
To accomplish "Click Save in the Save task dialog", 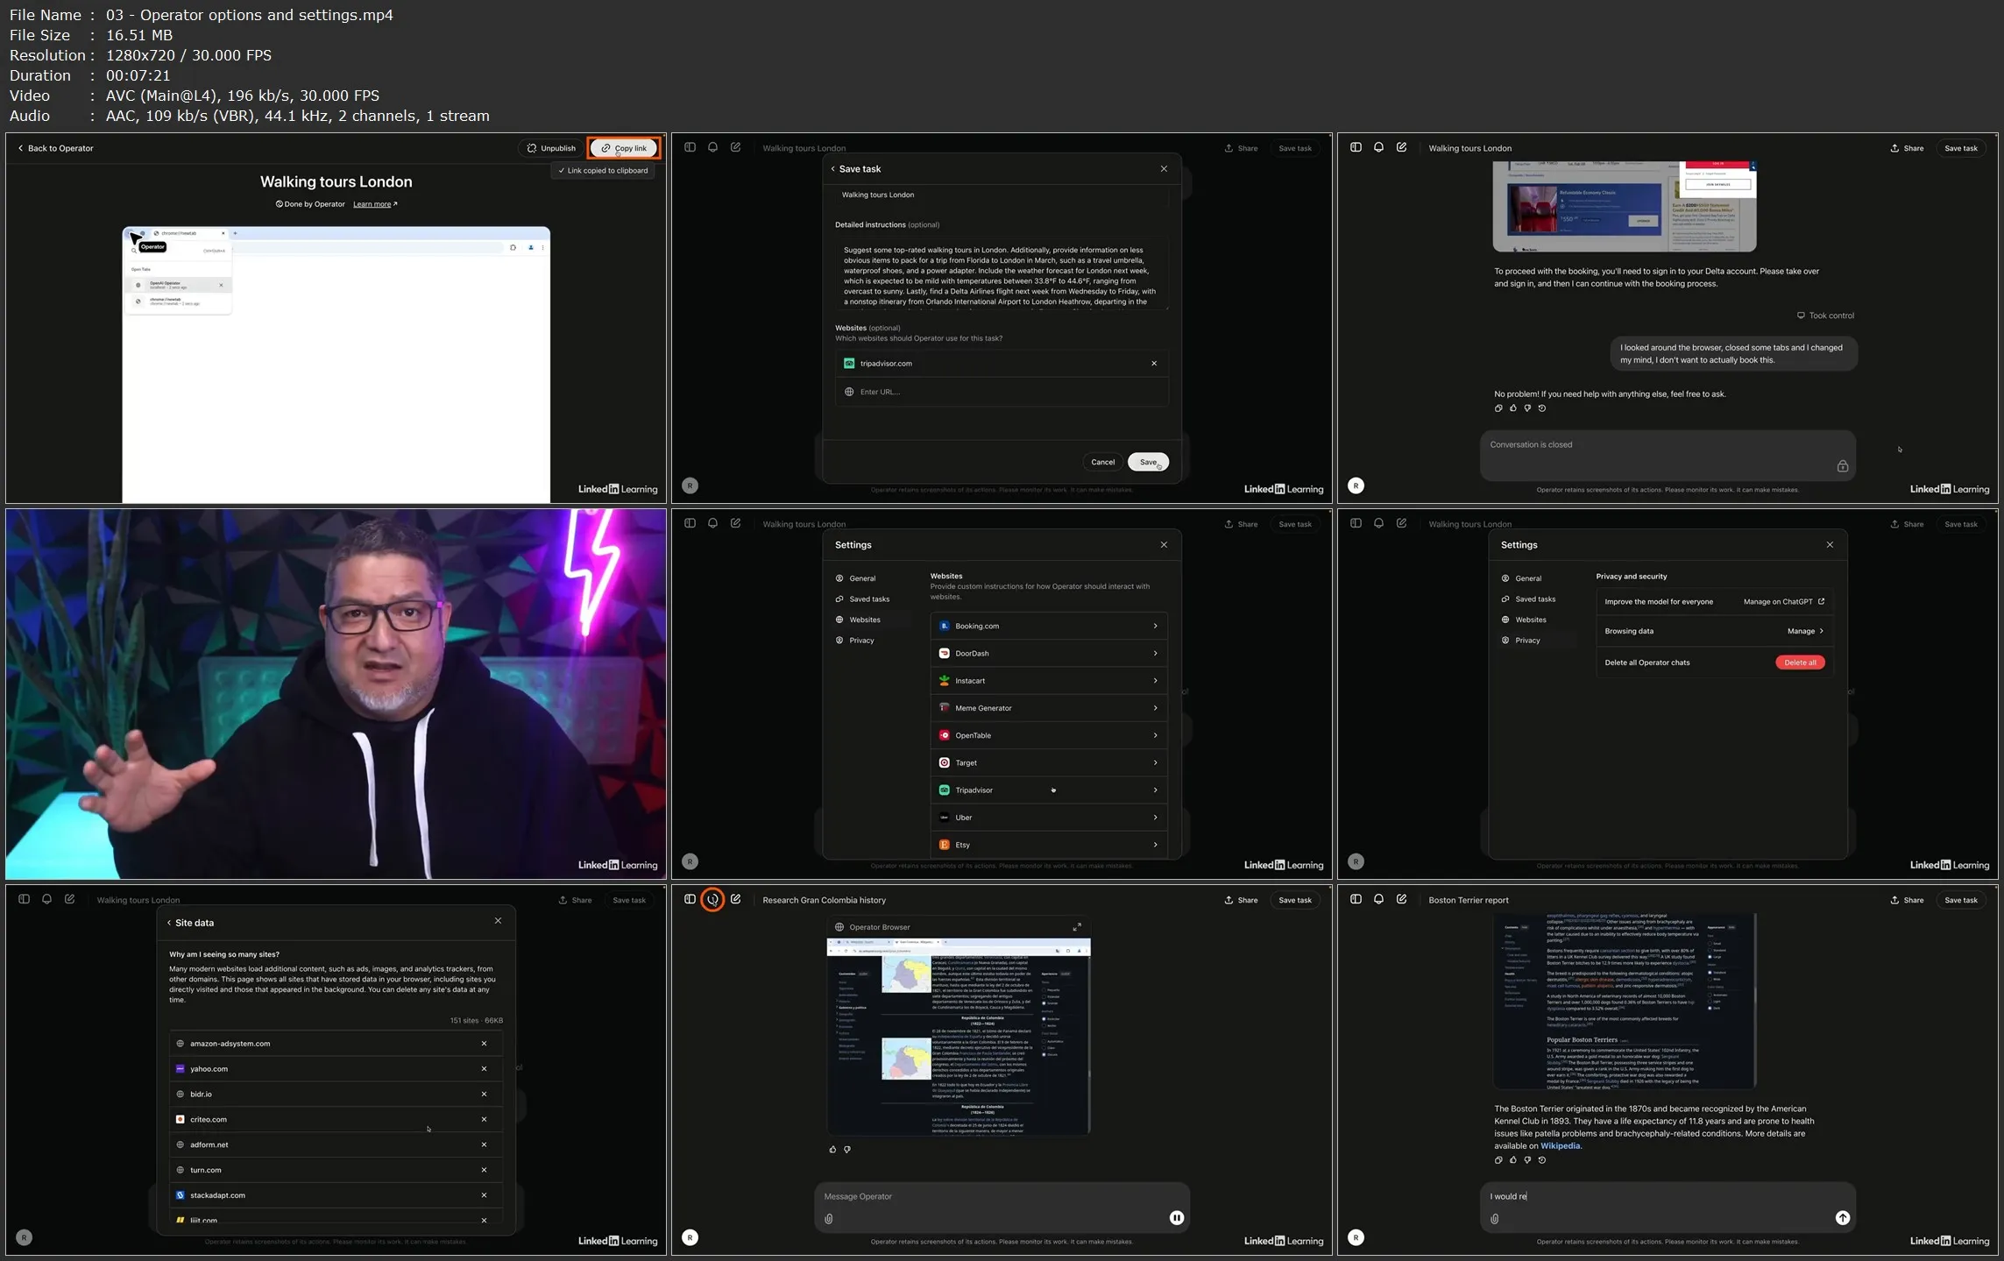I will 1148,462.
